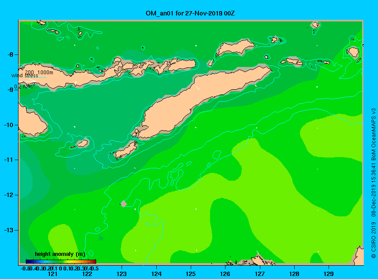Click the -8 latitude tick label
Screen dimensions: 378x279
(11, 55)
